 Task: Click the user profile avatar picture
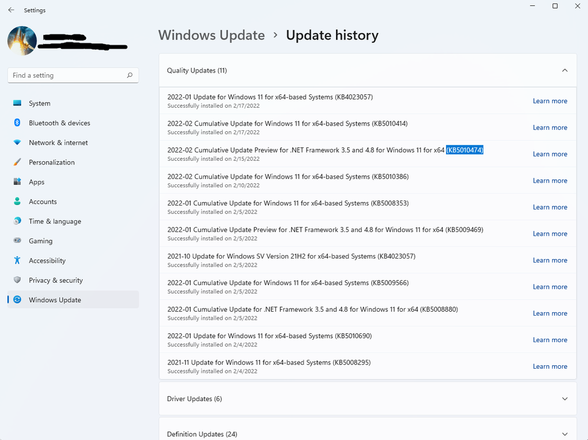click(x=22, y=41)
